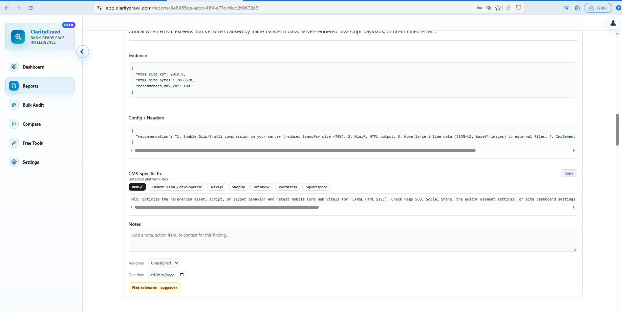Click Not relevant - suppress button
This screenshot has height=313, width=622.
pyautogui.click(x=155, y=287)
